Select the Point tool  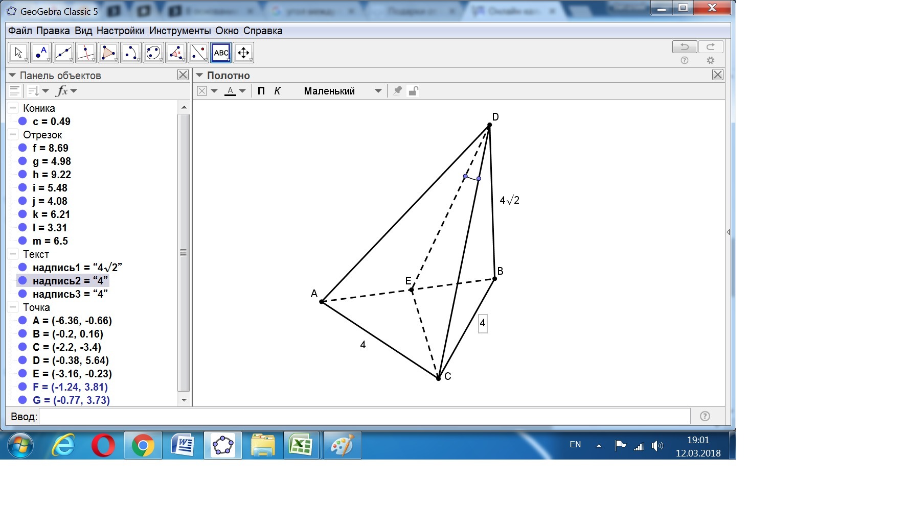point(41,53)
